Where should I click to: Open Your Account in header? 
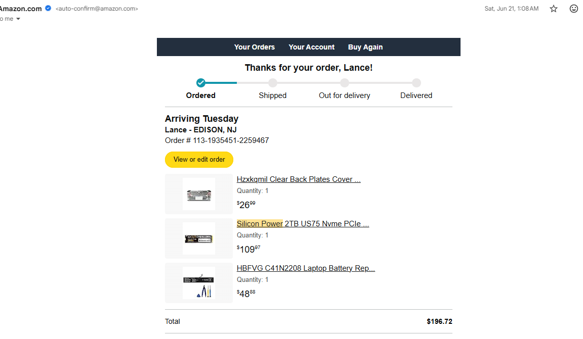[312, 47]
